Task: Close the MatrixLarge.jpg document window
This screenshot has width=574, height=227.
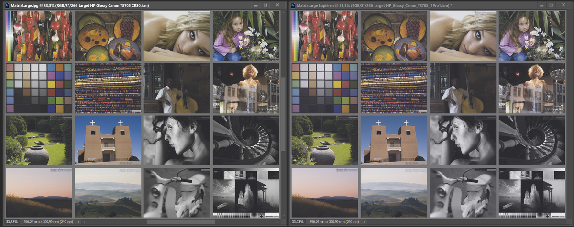Action: [278, 5]
